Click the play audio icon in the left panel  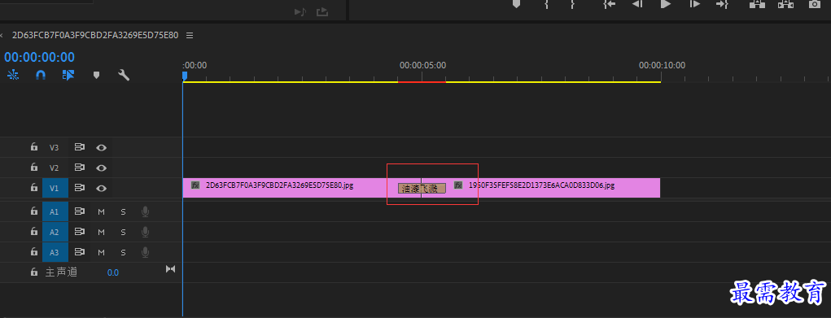click(x=300, y=11)
